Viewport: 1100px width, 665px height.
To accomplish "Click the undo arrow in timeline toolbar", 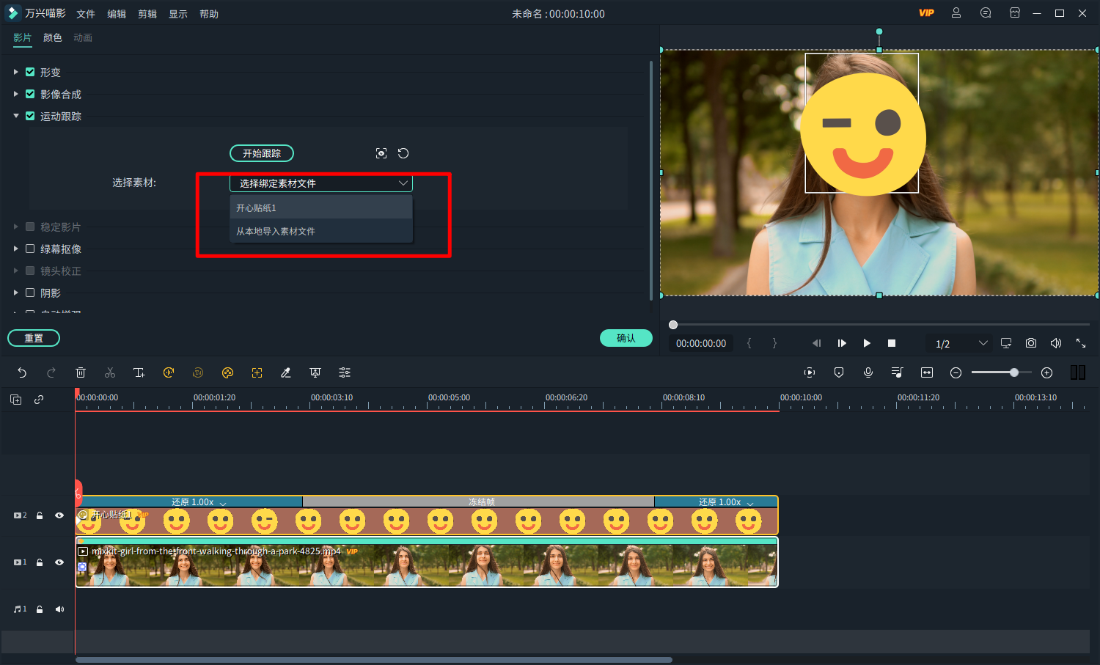I will click(22, 373).
